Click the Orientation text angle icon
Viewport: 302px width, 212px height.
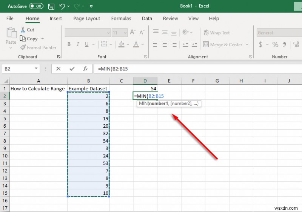(185, 32)
